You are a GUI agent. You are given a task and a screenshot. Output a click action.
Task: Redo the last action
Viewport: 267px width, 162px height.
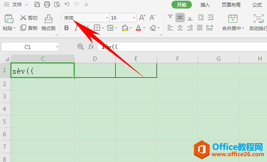click(77, 4)
